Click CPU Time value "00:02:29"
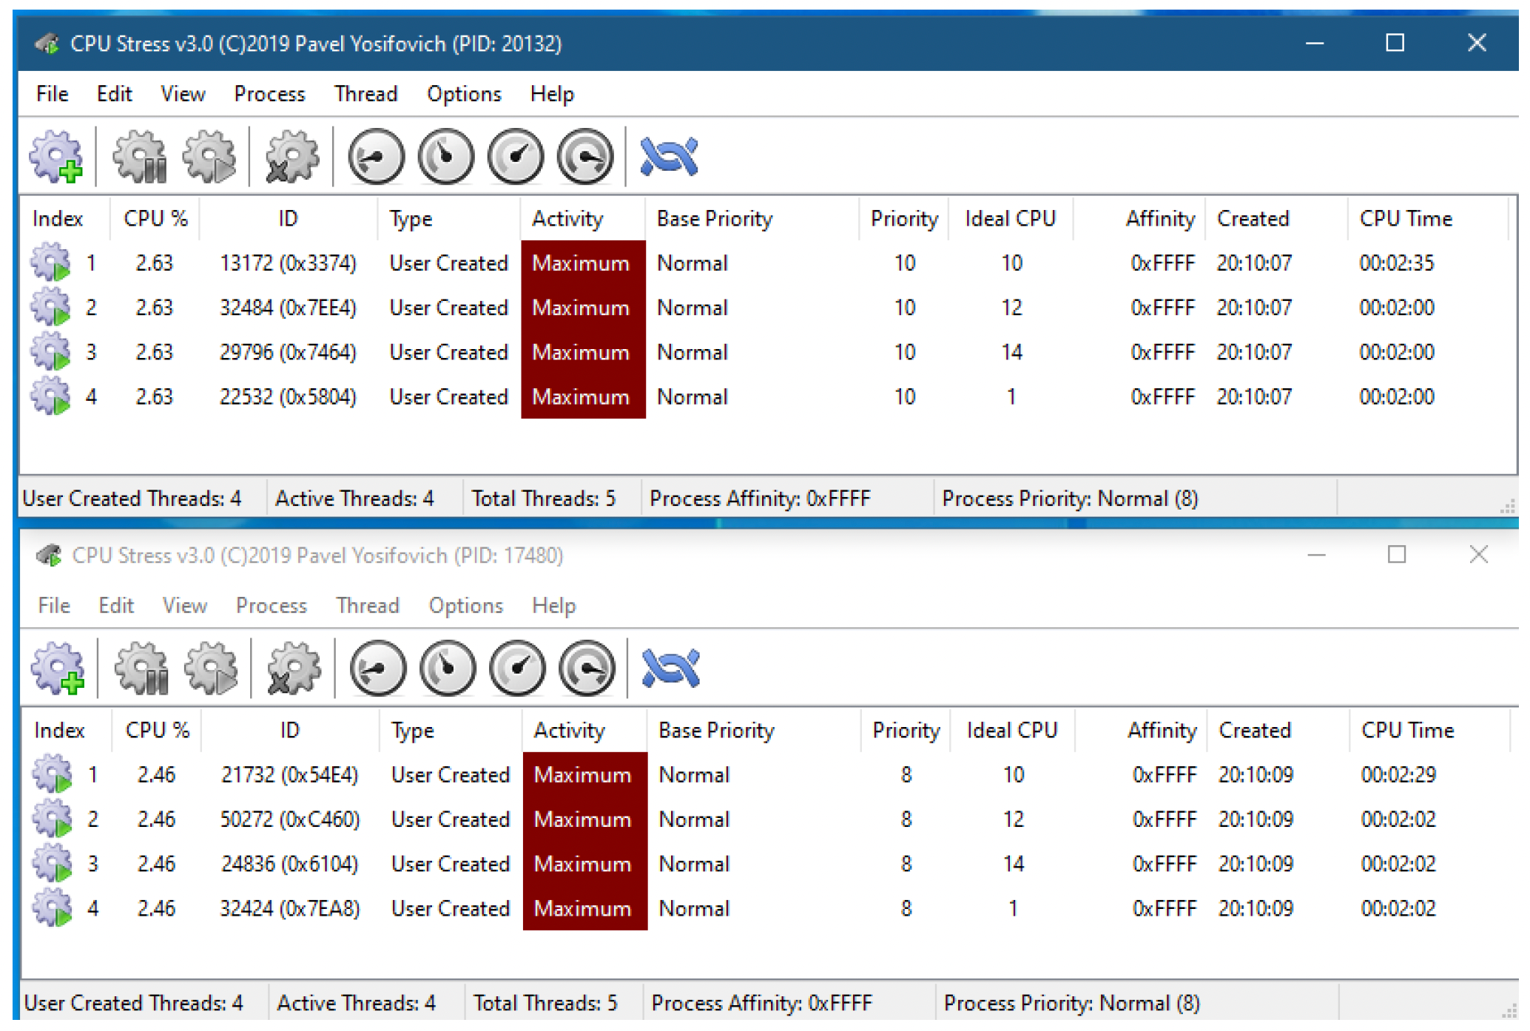The height and width of the screenshot is (1031, 1530). coord(1398,775)
